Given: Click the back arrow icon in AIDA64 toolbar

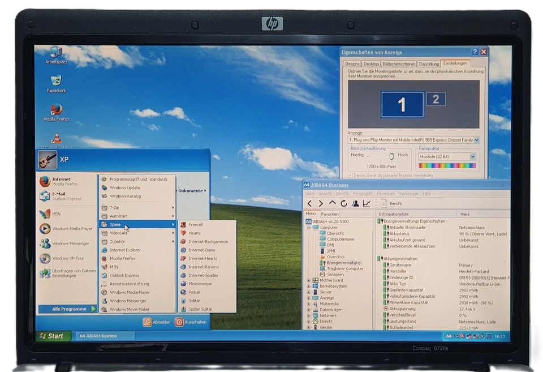Looking at the screenshot, I should (309, 203).
